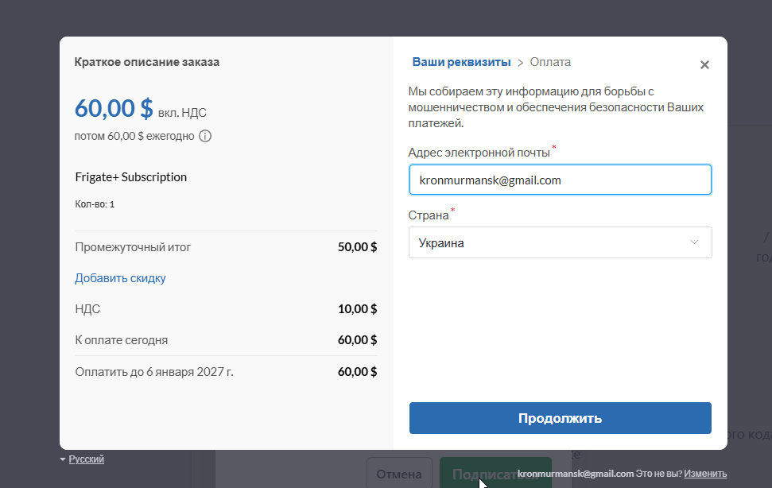The image size is (772, 488).
Task: Click the Frigate+ Subscription product name
Action: point(131,177)
